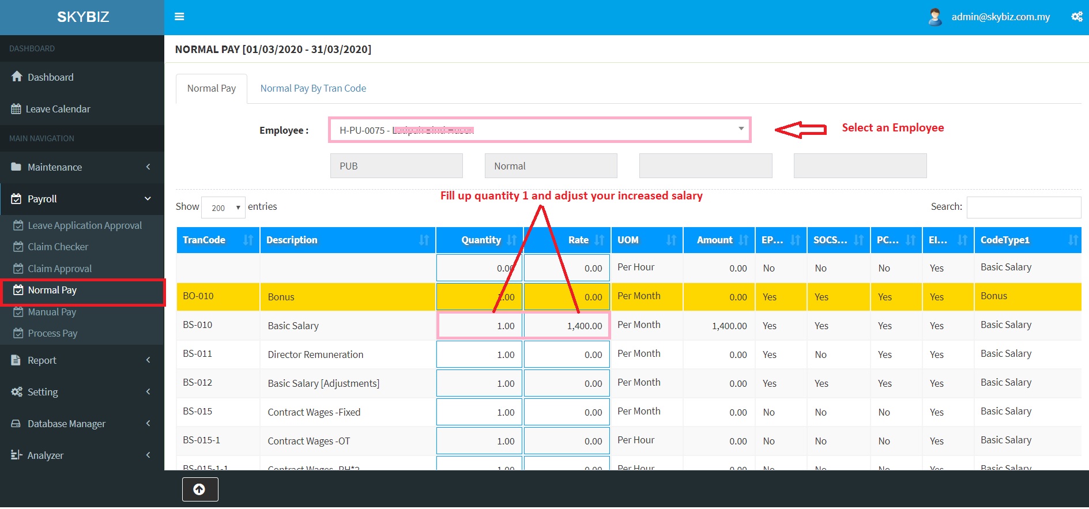Go to Process Pay in sidebar

coord(52,333)
